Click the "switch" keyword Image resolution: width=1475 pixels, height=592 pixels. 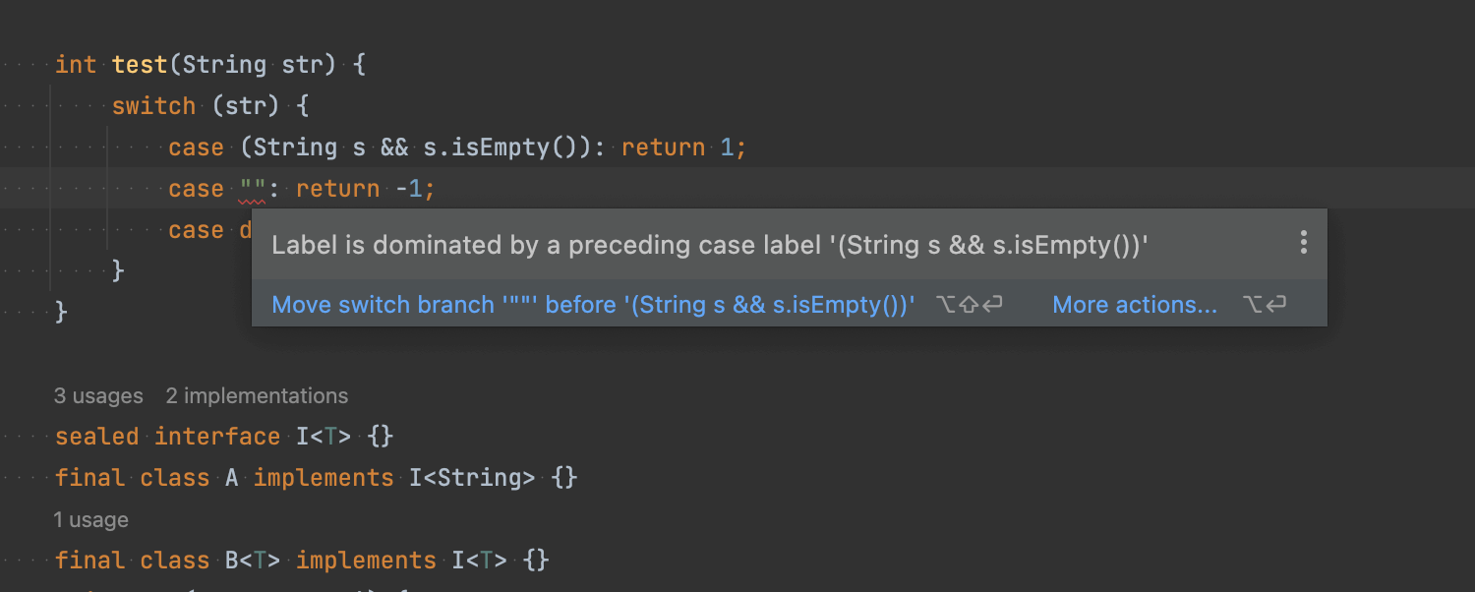[153, 106]
